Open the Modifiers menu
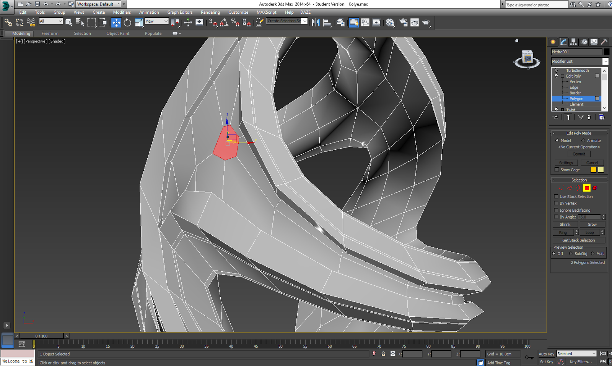Viewport: 612px width, 366px height. click(x=122, y=12)
